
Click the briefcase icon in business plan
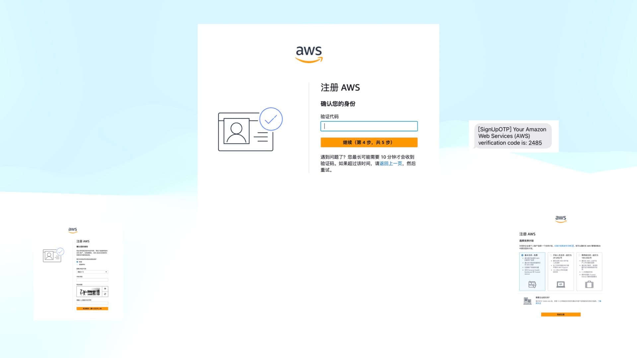pos(589,284)
